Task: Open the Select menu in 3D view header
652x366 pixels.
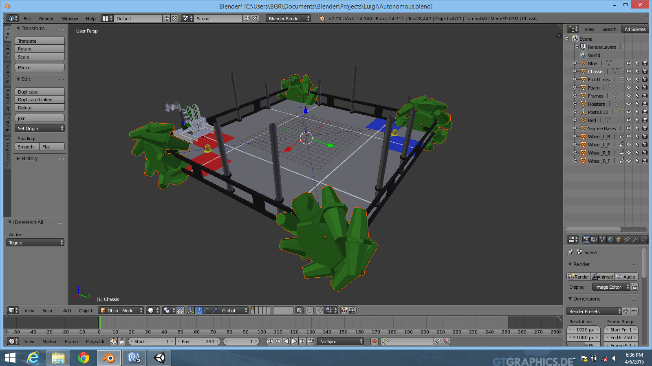Action: [48, 310]
